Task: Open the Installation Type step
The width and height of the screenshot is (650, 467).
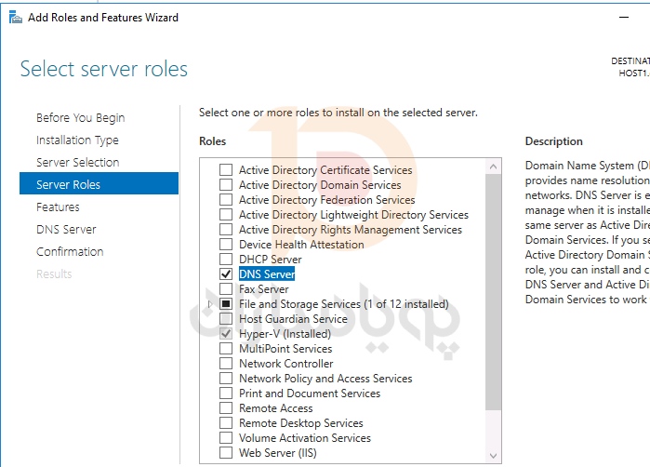Action: tap(77, 140)
